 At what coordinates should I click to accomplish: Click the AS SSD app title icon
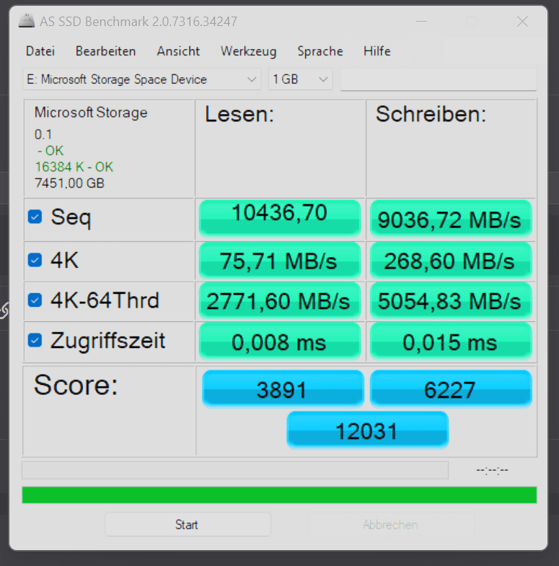coord(27,22)
